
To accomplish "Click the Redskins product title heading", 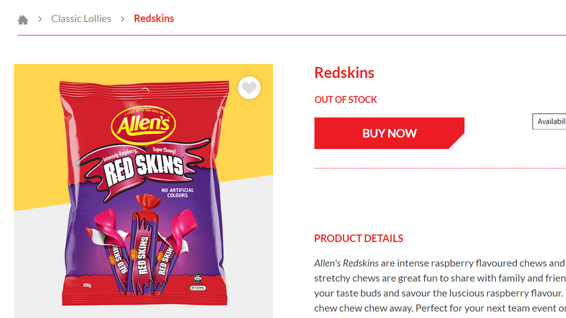I will (x=344, y=73).
